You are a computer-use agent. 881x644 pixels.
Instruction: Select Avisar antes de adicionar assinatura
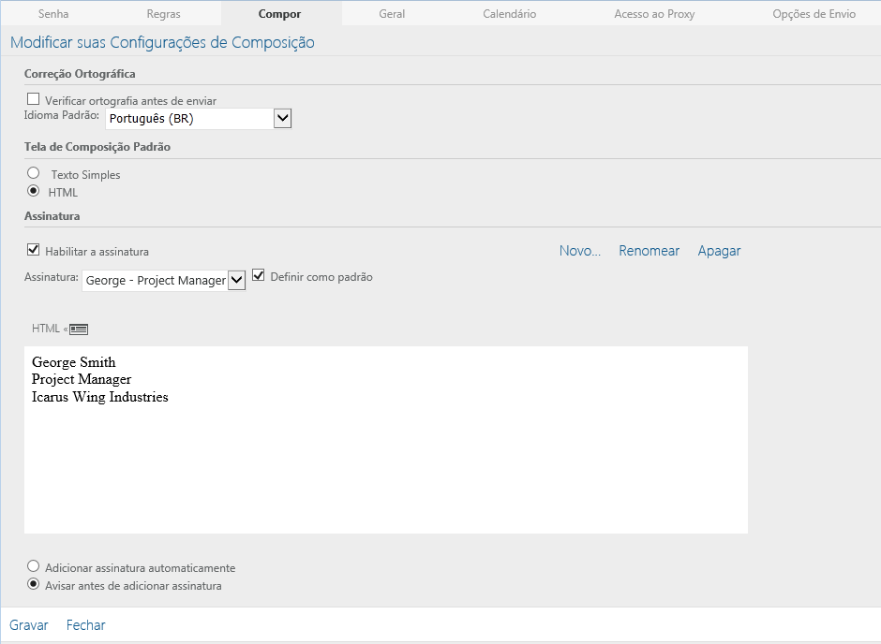[34, 585]
